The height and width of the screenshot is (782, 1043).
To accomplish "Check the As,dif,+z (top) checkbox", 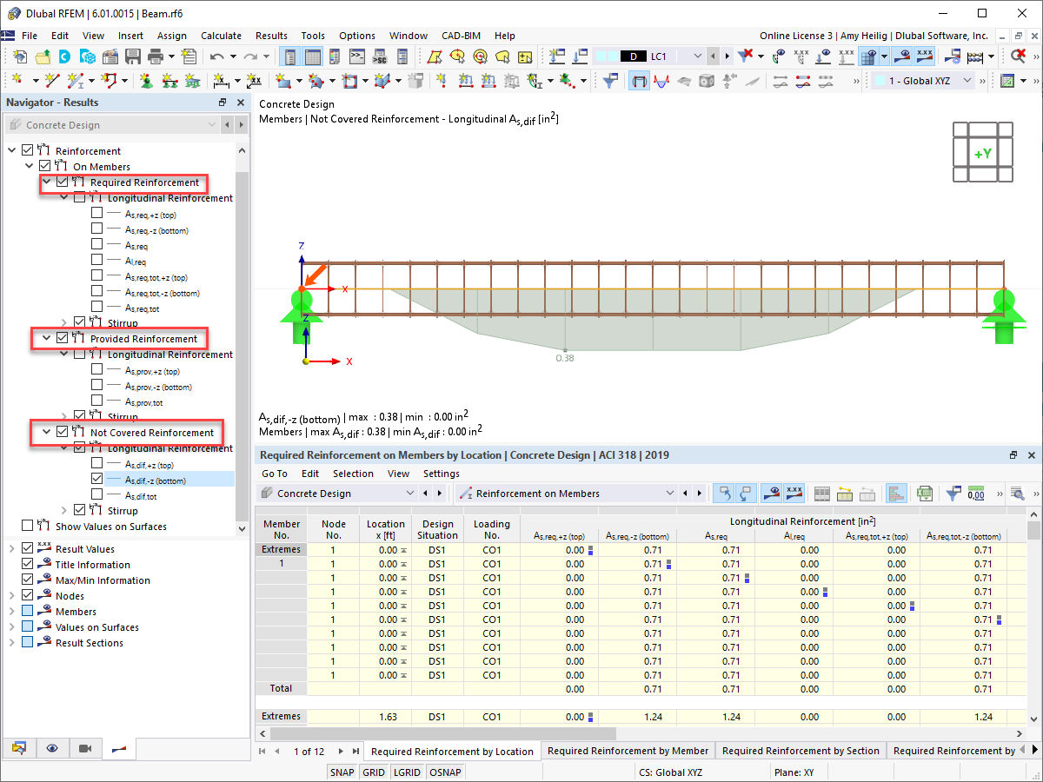I will 96,464.
